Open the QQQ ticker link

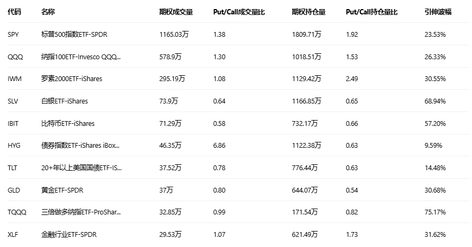pyautogui.click(x=15, y=57)
